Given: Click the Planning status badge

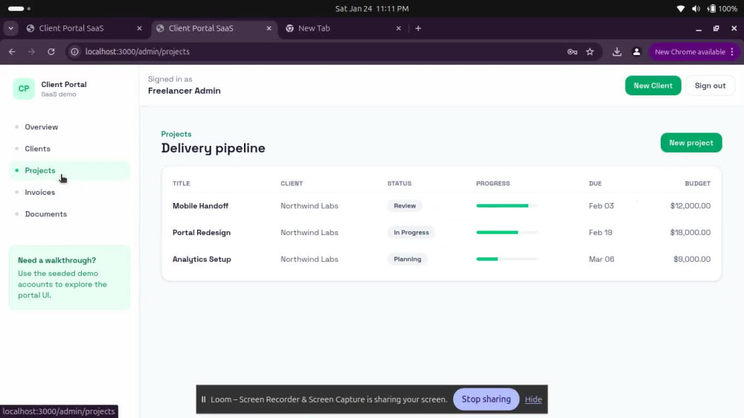Looking at the screenshot, I should [407, 259].
